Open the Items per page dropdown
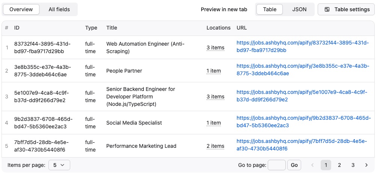377x174 pixels. click(x=59, y=165)
